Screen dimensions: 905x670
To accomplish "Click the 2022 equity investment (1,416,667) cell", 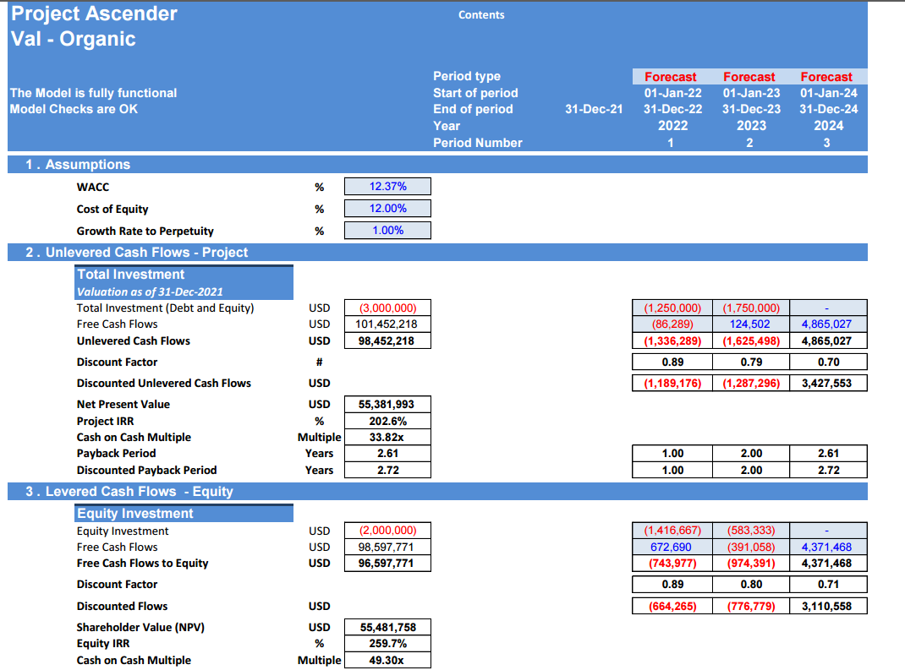I will 672,531.
